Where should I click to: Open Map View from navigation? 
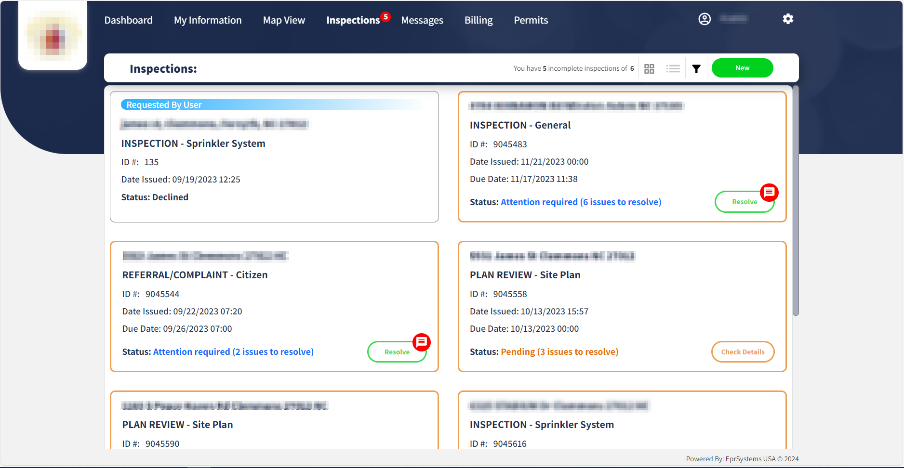tap(284, 20)
